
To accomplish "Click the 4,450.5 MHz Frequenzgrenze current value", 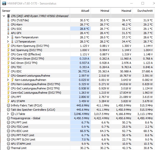I will 81,118.
